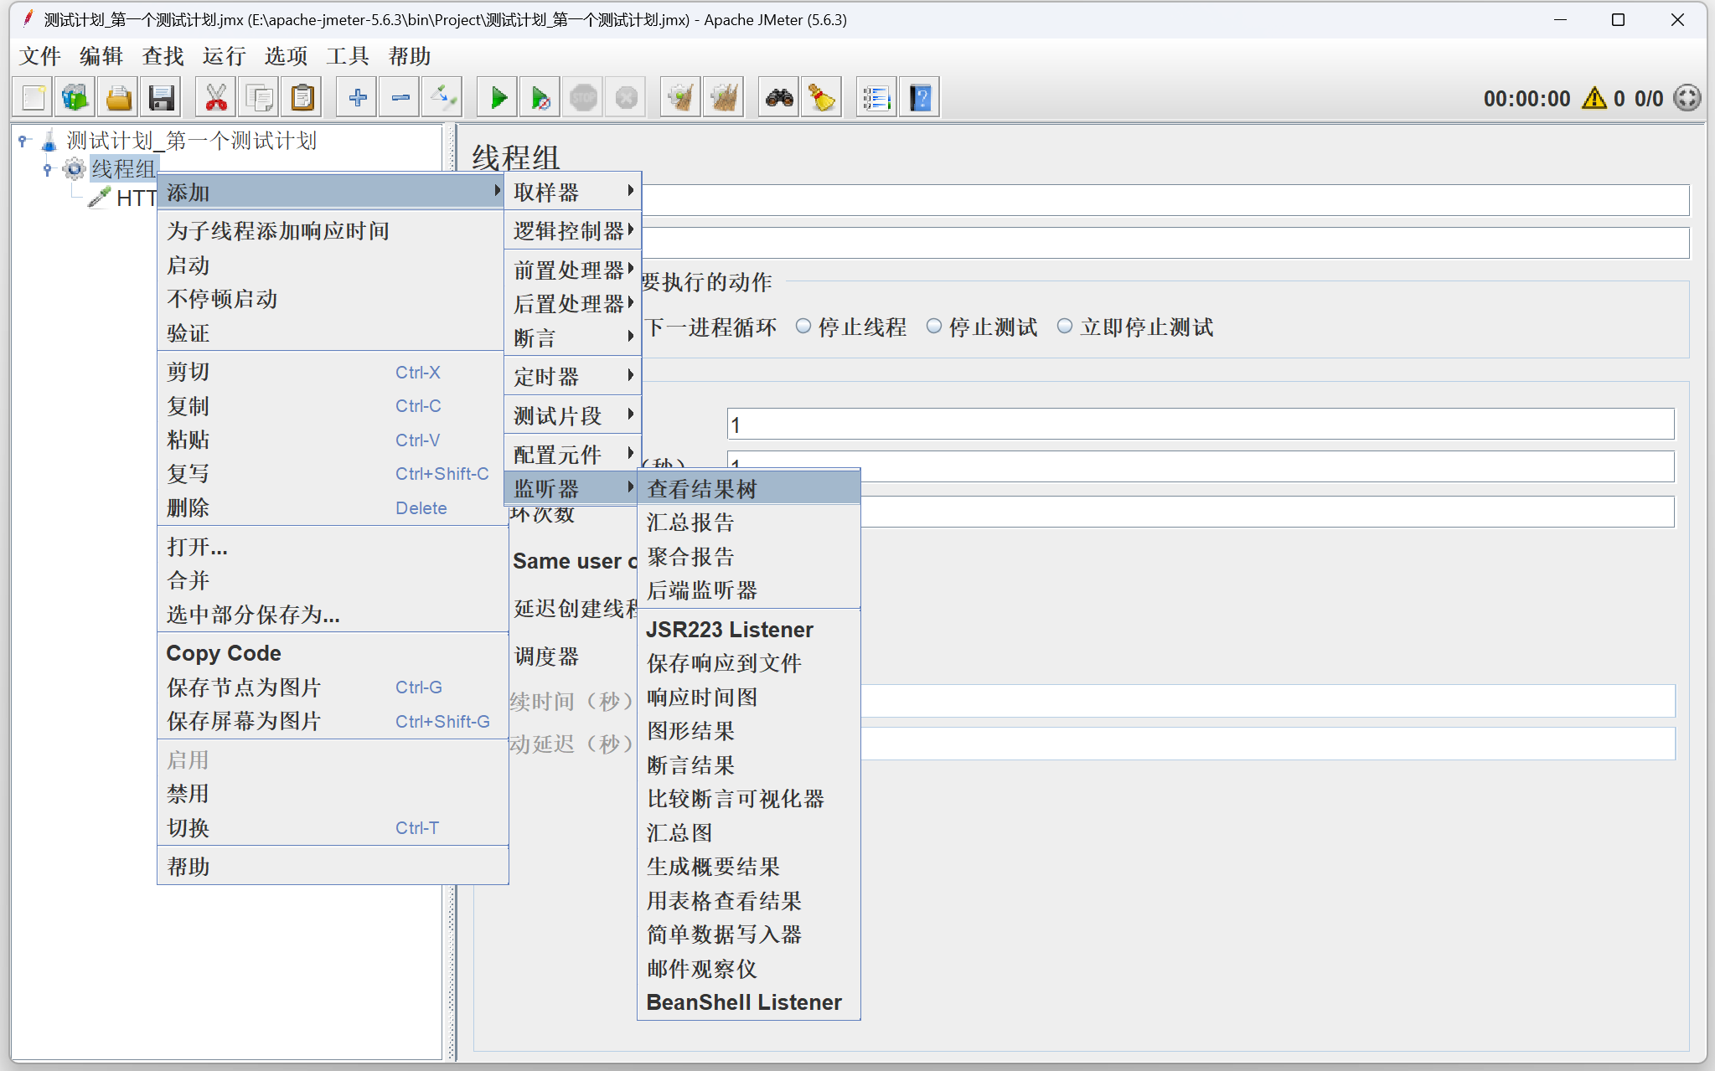This screenshot has height=1071, width=1715.
Task: Open the 选项 menu
Action: (286, 56)
